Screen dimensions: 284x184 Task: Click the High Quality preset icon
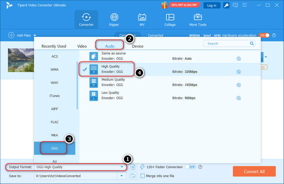(94, 69)
